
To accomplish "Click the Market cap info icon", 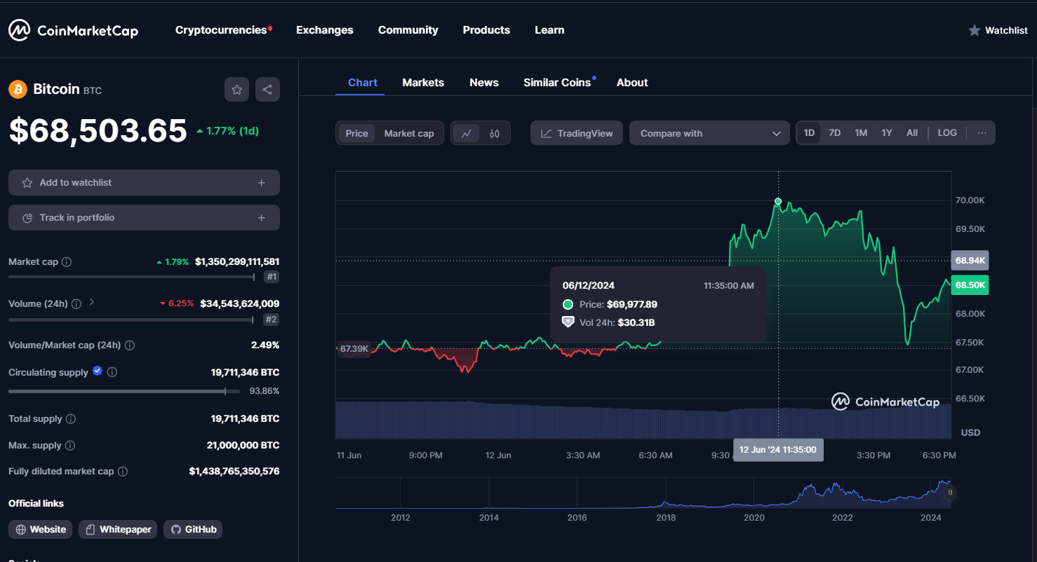I will (x=67, y=262).
